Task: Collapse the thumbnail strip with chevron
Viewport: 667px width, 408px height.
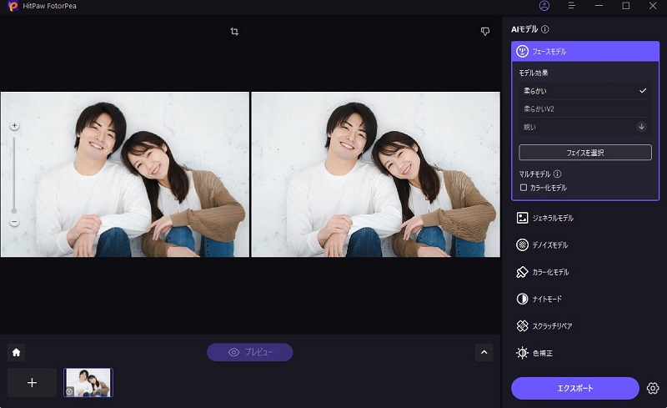Action: [x=484, y=352]
